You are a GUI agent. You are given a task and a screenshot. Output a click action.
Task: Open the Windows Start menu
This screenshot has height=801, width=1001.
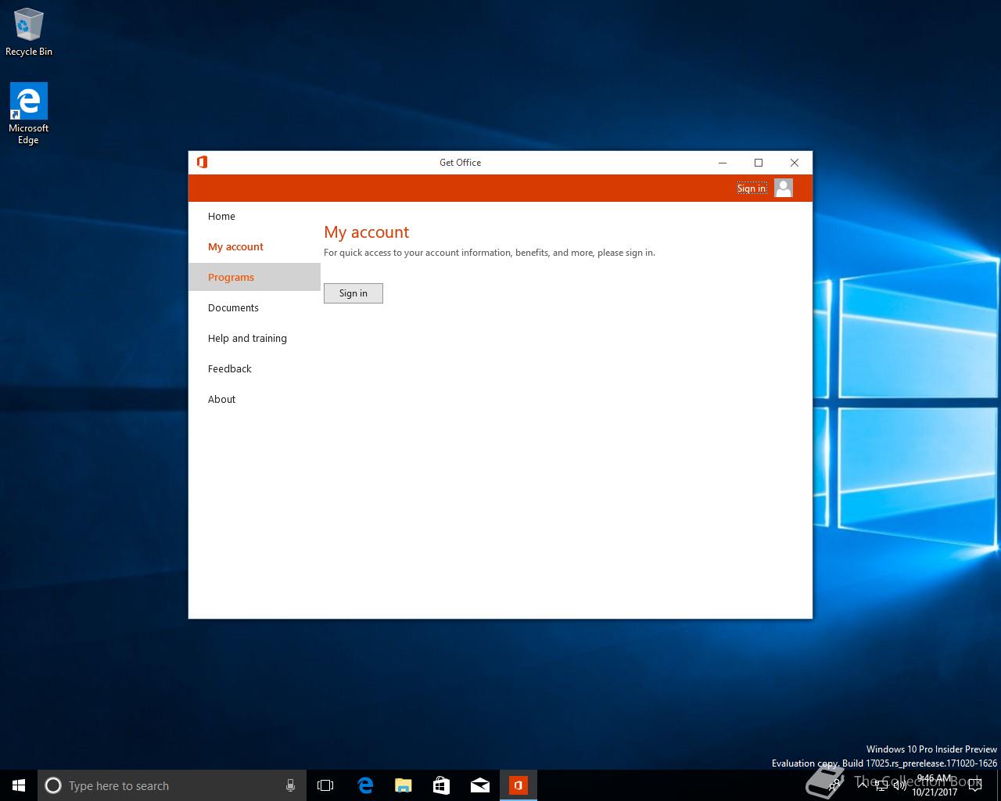[19, 785]
